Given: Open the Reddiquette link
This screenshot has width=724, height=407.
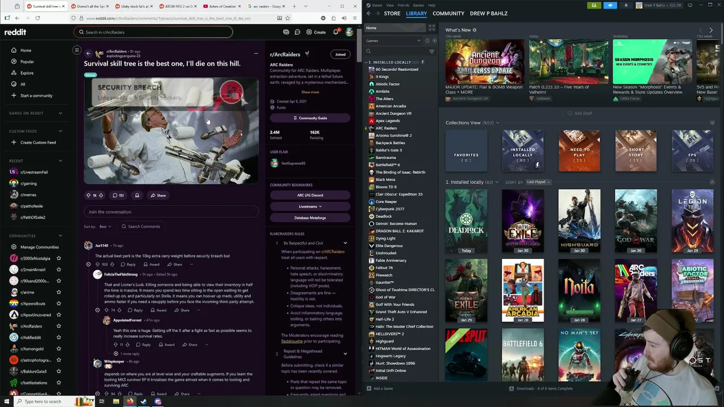Looking at the screenshot, I should pyautogui.click(x=292, y=341).
